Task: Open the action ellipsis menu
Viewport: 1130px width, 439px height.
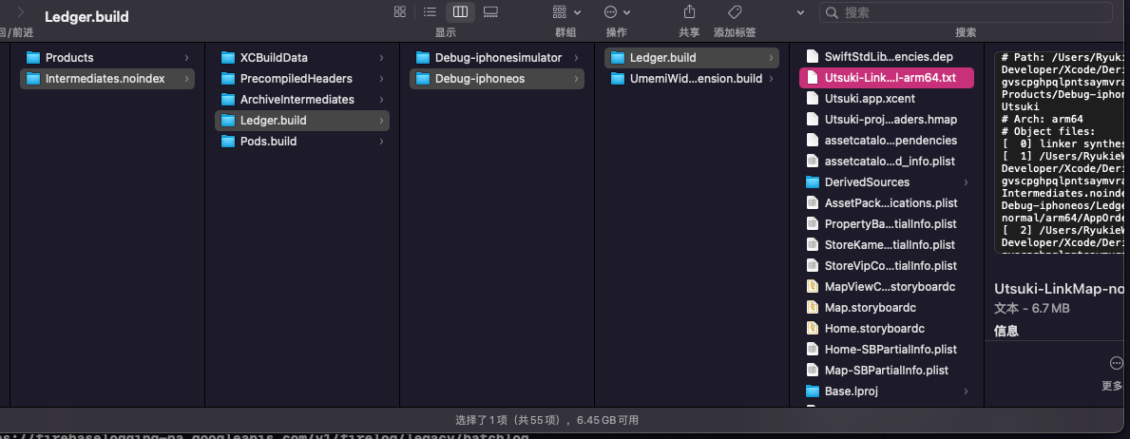Action: tap(617, 11)
